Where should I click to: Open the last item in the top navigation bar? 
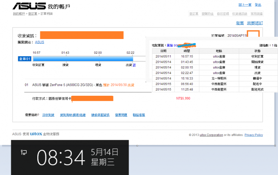click(x=256, y=13)
